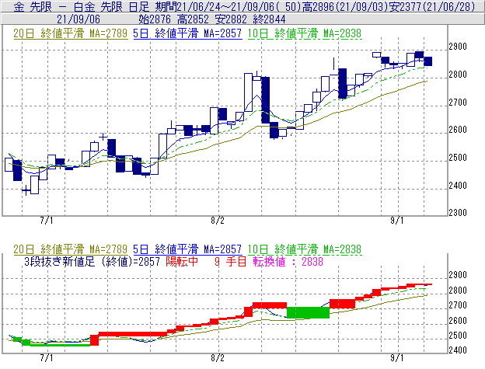Click the upper chart 5日 終値平滑 MA=2857 link
Screen dimensions: 485x369
pyautogui.click(x=187, y=33)
